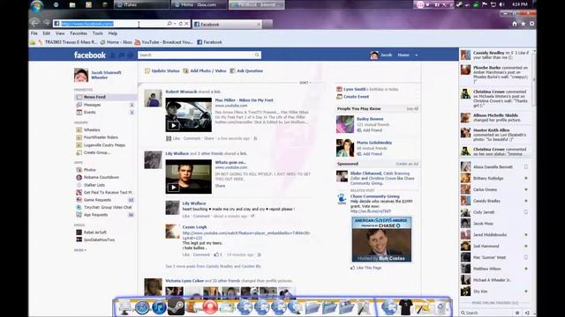Viewport: 565px width, 317px height.
Task: Open messages icon in Facebook header
Action: pyautogui.click(x=122, y=55)
